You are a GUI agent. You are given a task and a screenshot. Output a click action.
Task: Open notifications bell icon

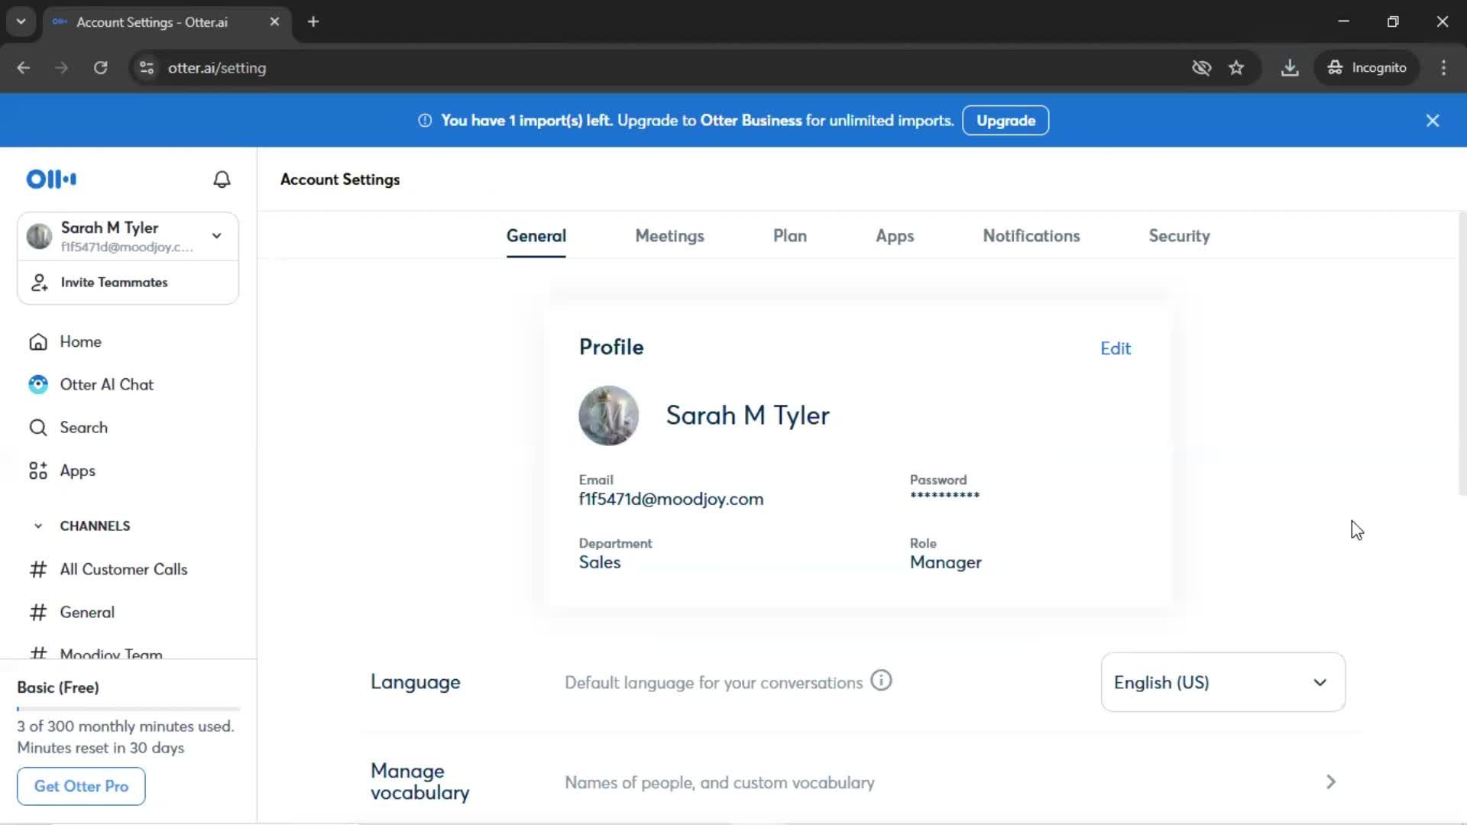pyautogui.click(x=222, y=180)
